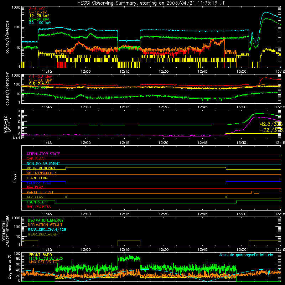Select the GAP_FLAG label
The height and width of the screenshot is (285, 285).
coord(35,159)
